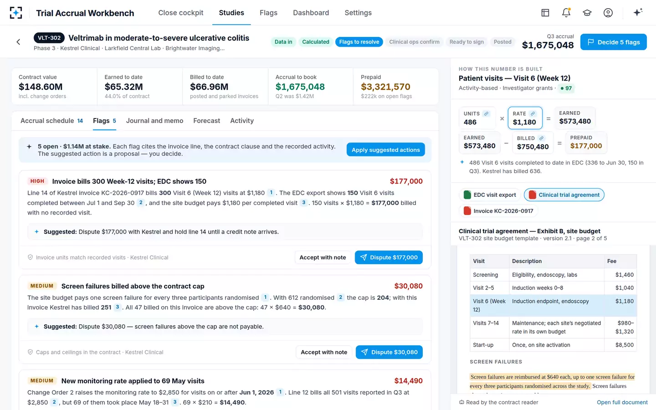Click citation 1 after 'visits at $1,180'
Screen dimensions: 656x410
point(271,193)
